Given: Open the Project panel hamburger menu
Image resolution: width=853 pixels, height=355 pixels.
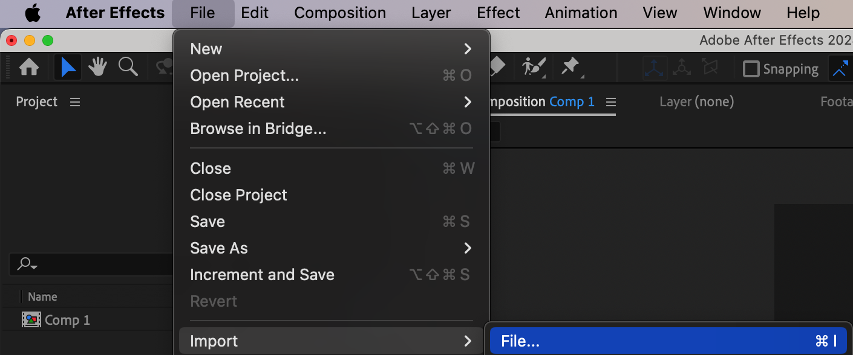Looking at the screenshot, I should click(x=75, y=102).
